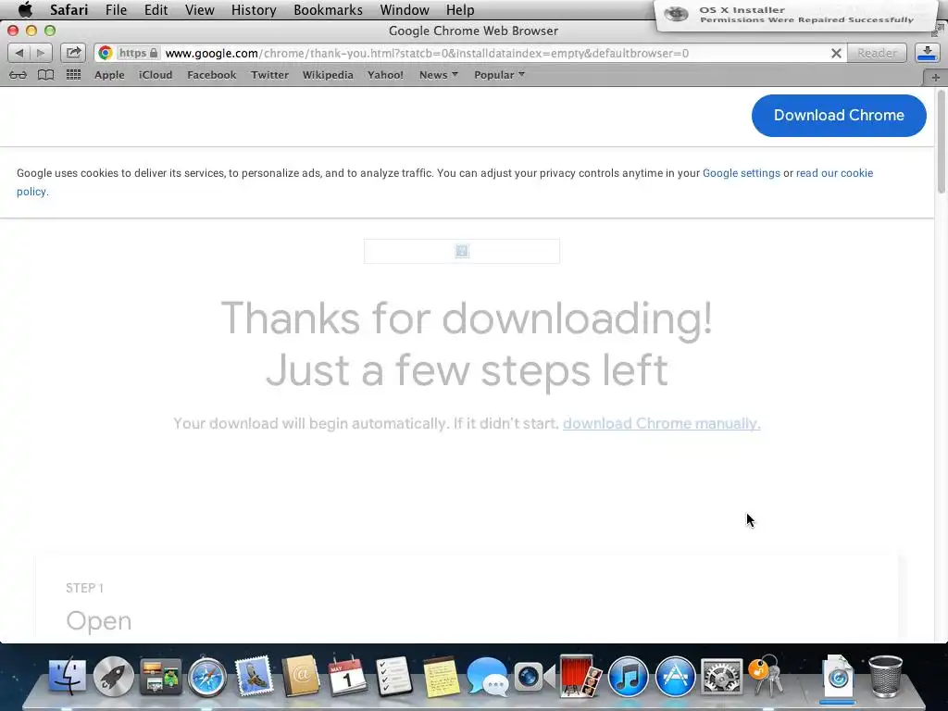948x711 pixels.
Task: Open the View menu
Action: [x=200, y=9]
